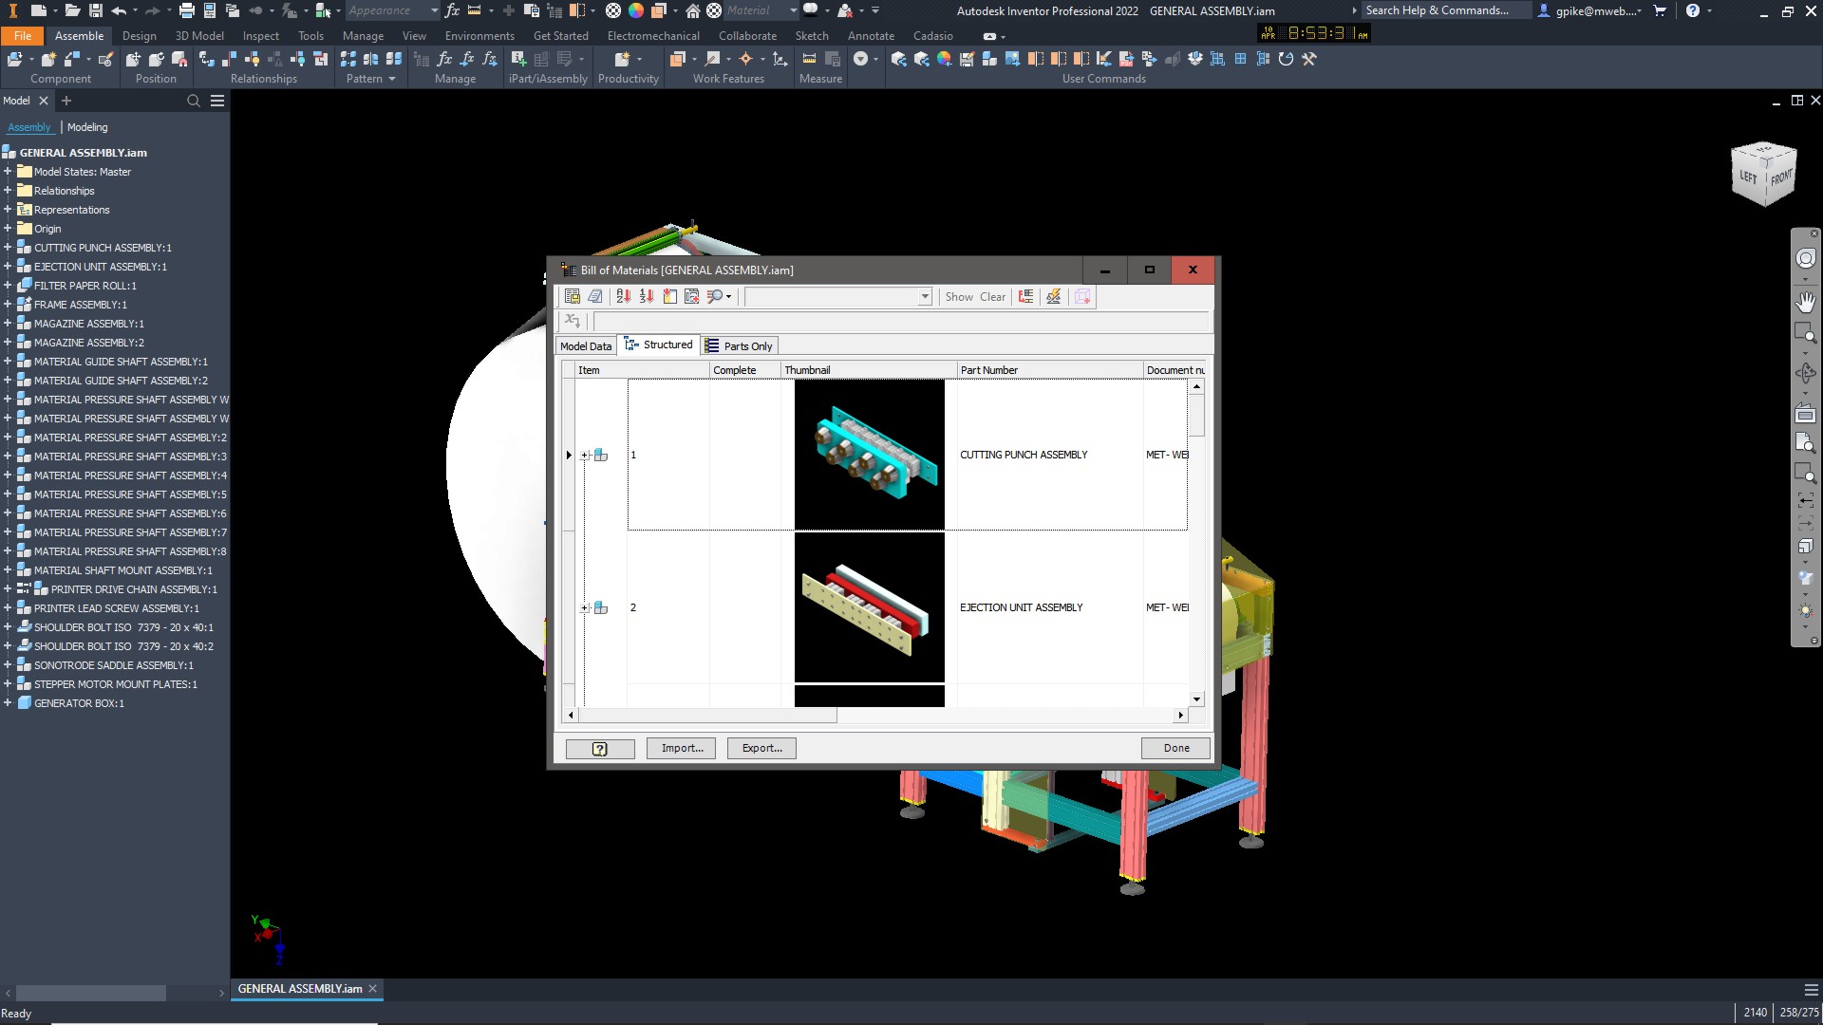
Task: Click the fx parameters icon in Manage panel
Action: point(444,59)
